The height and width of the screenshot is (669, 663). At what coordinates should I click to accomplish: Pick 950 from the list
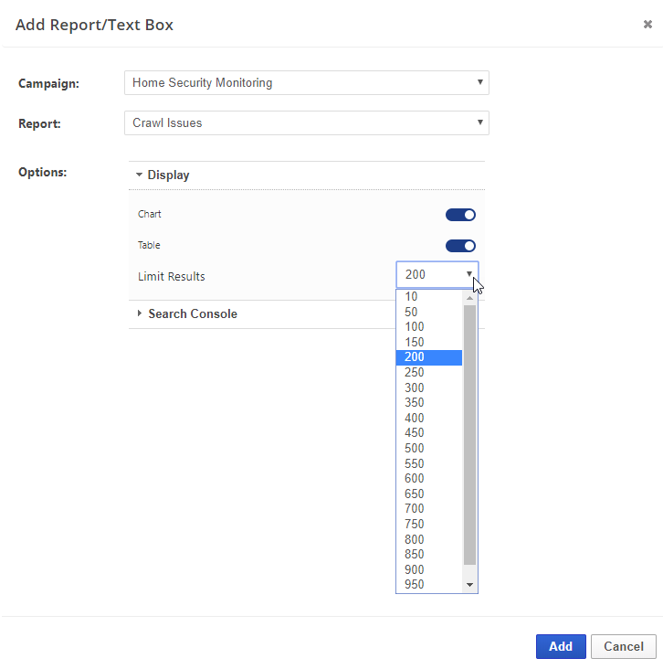point(415,584)
